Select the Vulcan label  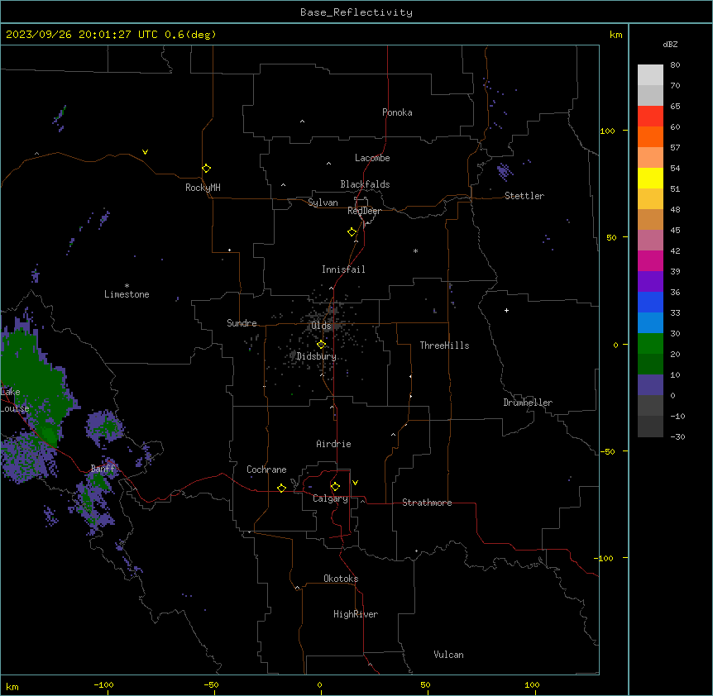pos(448,655)
